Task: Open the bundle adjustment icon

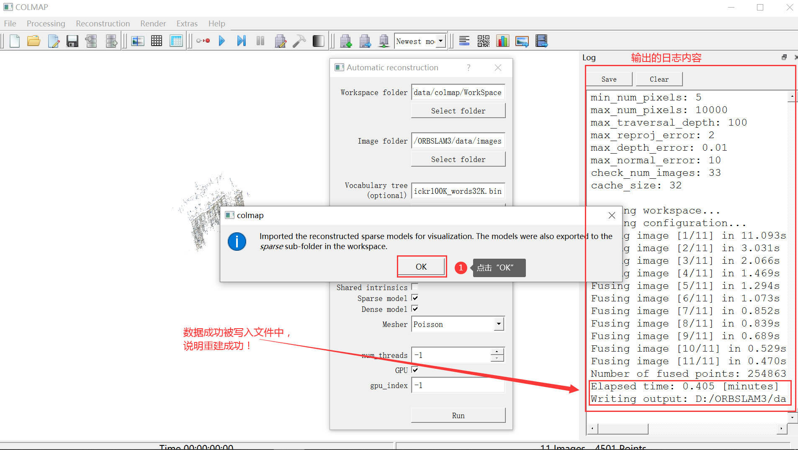Action: point(280,41)
